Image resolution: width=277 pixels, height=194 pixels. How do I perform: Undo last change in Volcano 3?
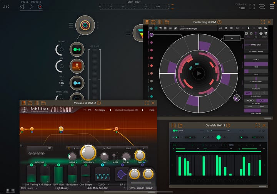tap(85, 110)
